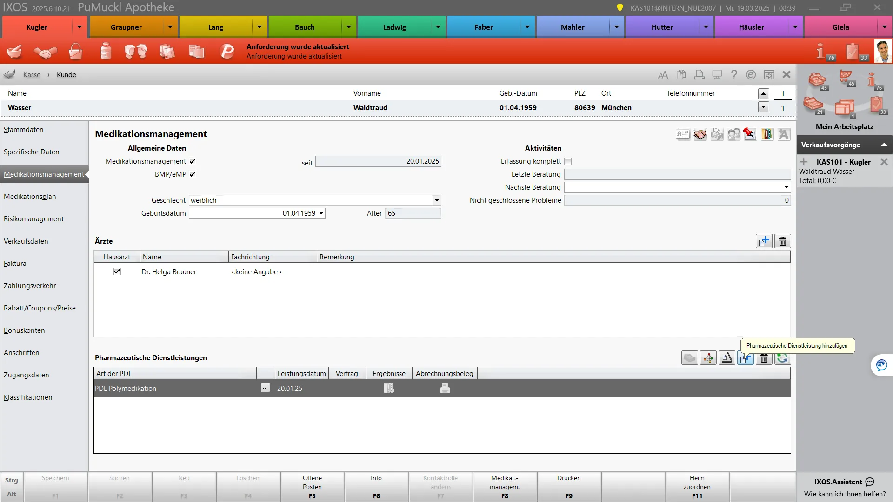The image size is (893, 502).
Task: Open the Geschlecht dropdown
Action: click(437, 200)
